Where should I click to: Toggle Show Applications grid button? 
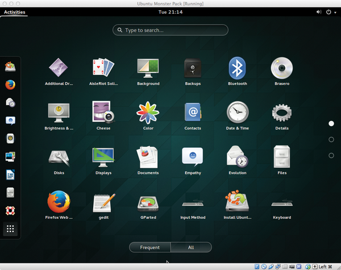[10, 229]
